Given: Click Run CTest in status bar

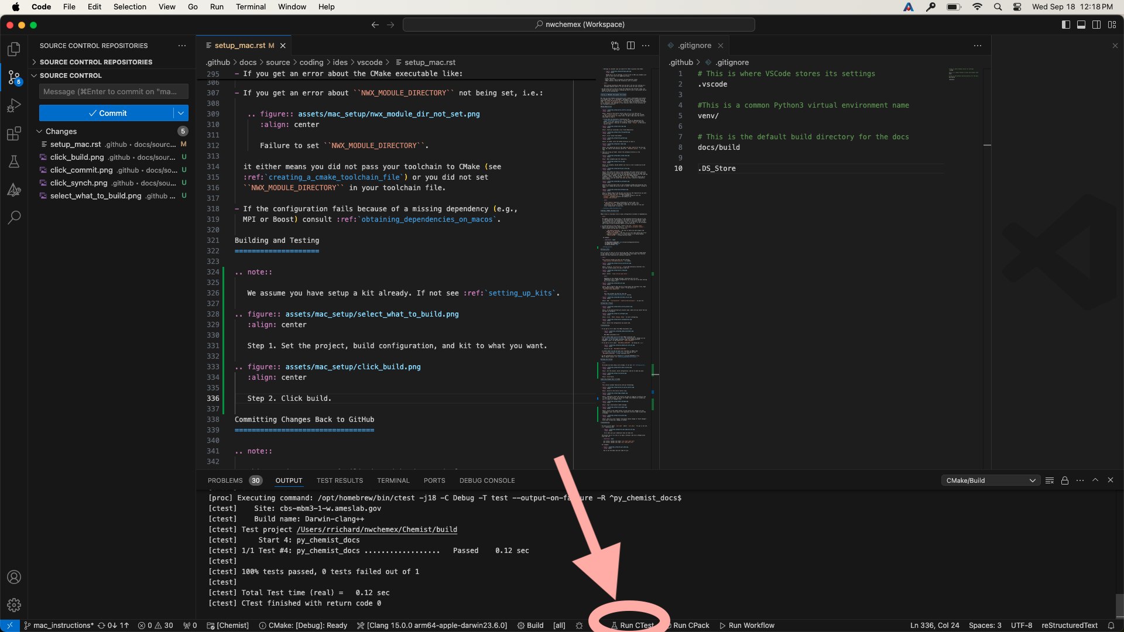Looking at the screenshot, I should pos(632,626).
